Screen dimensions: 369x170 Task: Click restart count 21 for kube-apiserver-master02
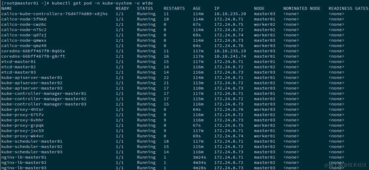pos(166,83)
